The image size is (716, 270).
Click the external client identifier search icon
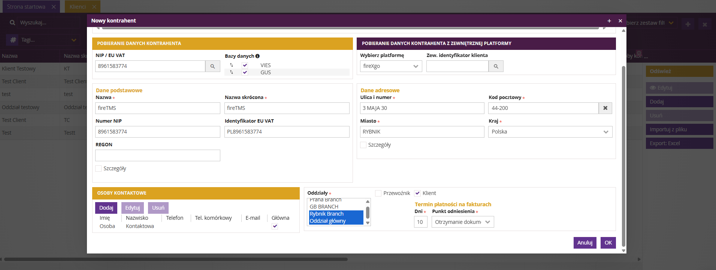(x=496, y=66)
